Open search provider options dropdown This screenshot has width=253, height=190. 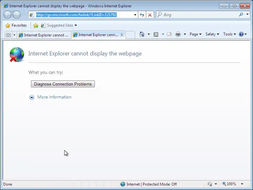click(x=247, y=15)
